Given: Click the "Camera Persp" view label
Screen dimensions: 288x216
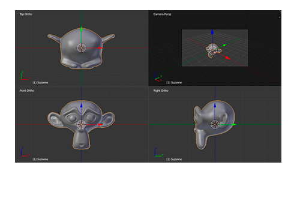Looking at the screenshot, I should pyautogui.click(x=162, y=14).
